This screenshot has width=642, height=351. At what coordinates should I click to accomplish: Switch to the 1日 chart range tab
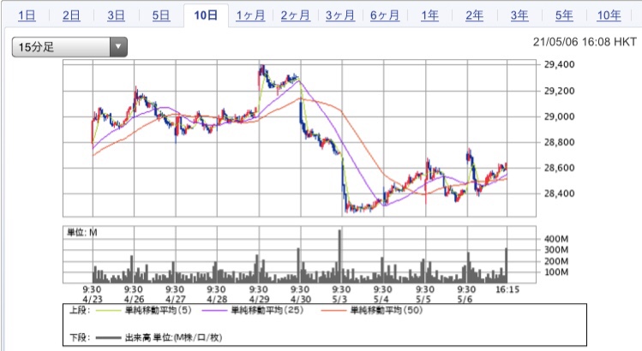tap(27, 15)
